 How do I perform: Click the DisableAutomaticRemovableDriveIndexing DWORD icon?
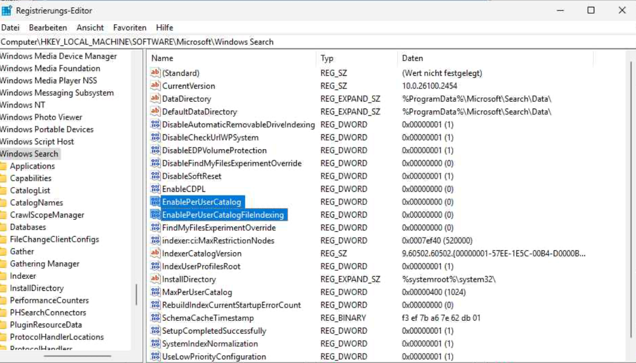click(x=155, y=124)
